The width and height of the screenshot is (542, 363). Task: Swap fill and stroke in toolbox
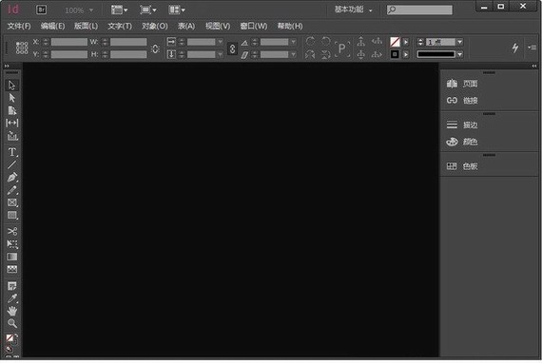(16, 335)
